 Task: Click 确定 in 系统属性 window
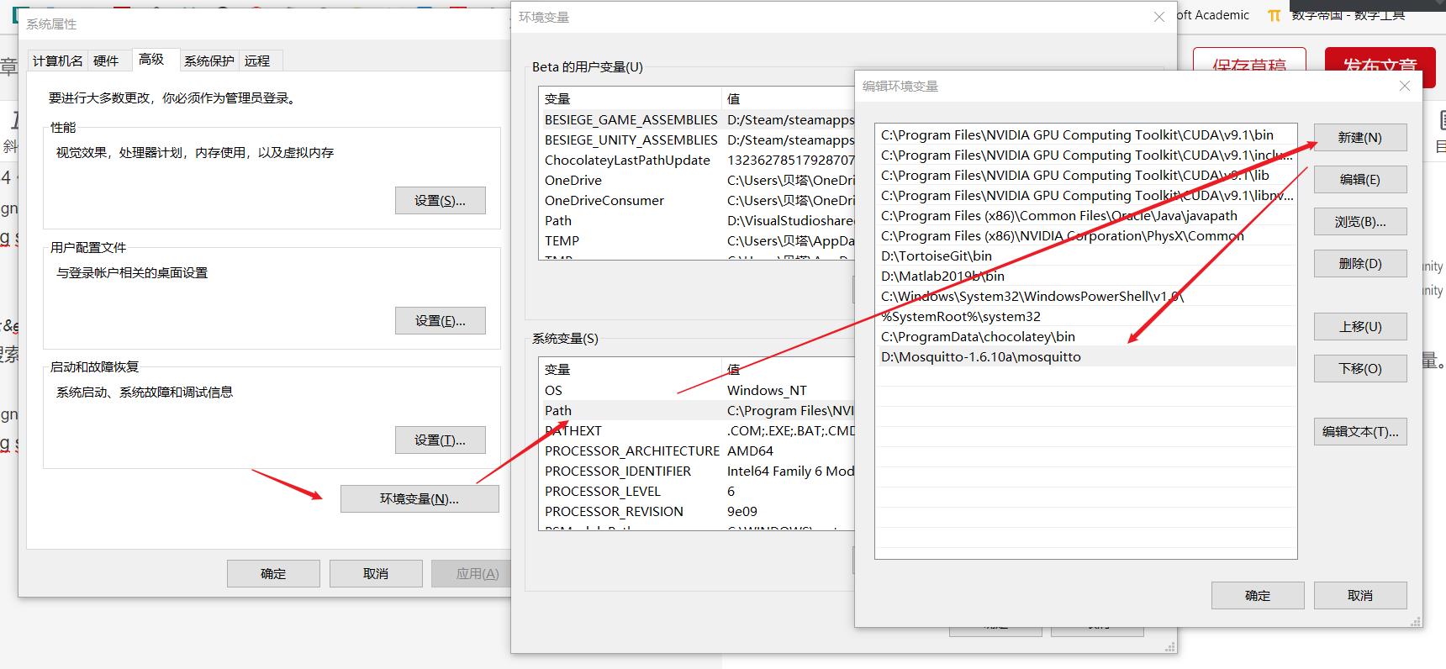pyautogui.click(x=273, y=574)
